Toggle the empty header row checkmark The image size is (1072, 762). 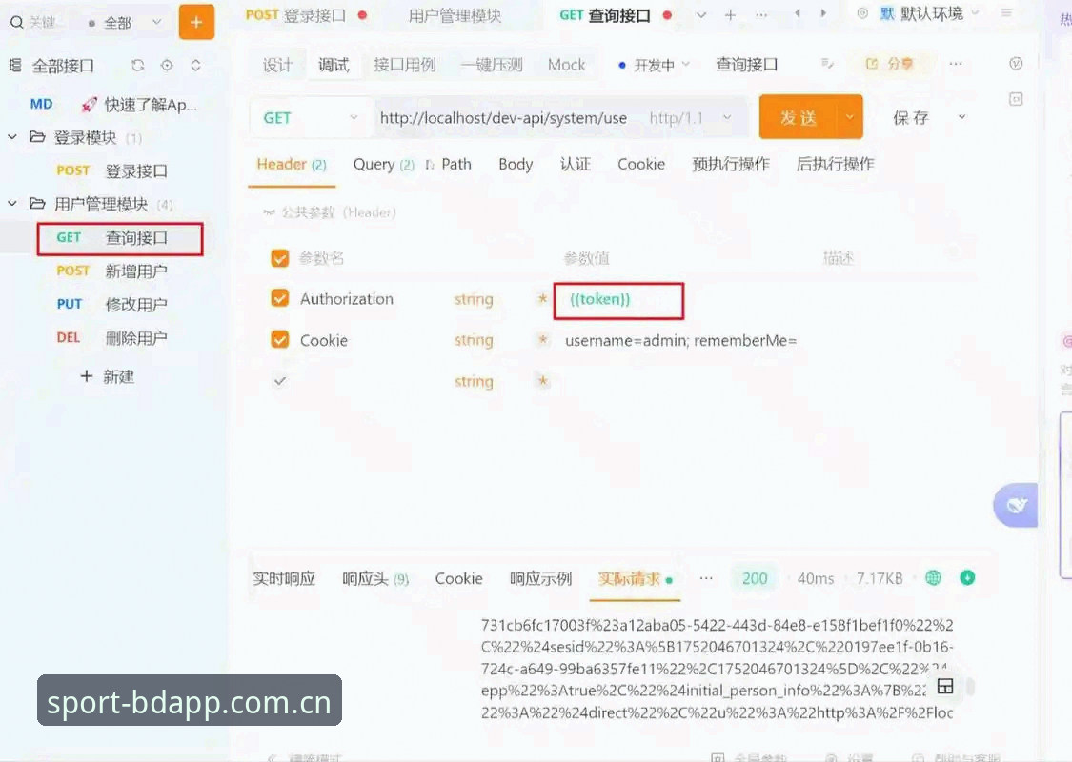click(279, 381)
